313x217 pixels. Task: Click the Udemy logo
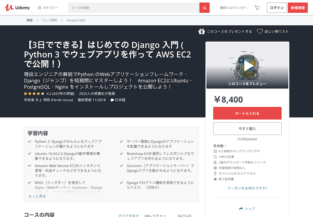coord(17,7)
